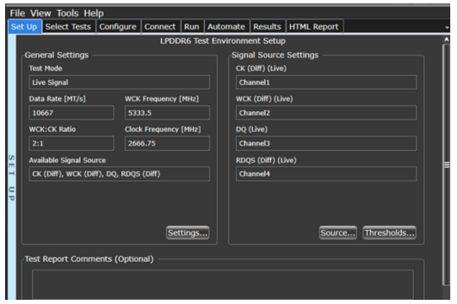The image size is (457, 304).
Task: Open the Connect tab
Action: click(x=160, y=26)
